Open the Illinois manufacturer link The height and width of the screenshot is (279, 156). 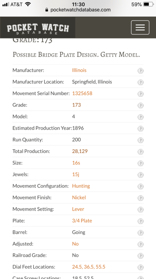(79, 70)
